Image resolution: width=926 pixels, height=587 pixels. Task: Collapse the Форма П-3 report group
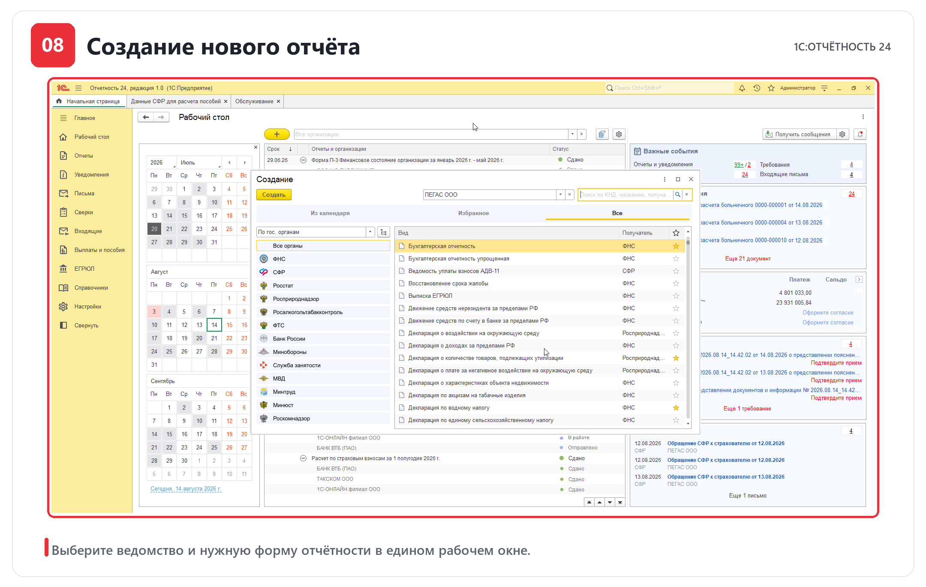pos(303,160)
